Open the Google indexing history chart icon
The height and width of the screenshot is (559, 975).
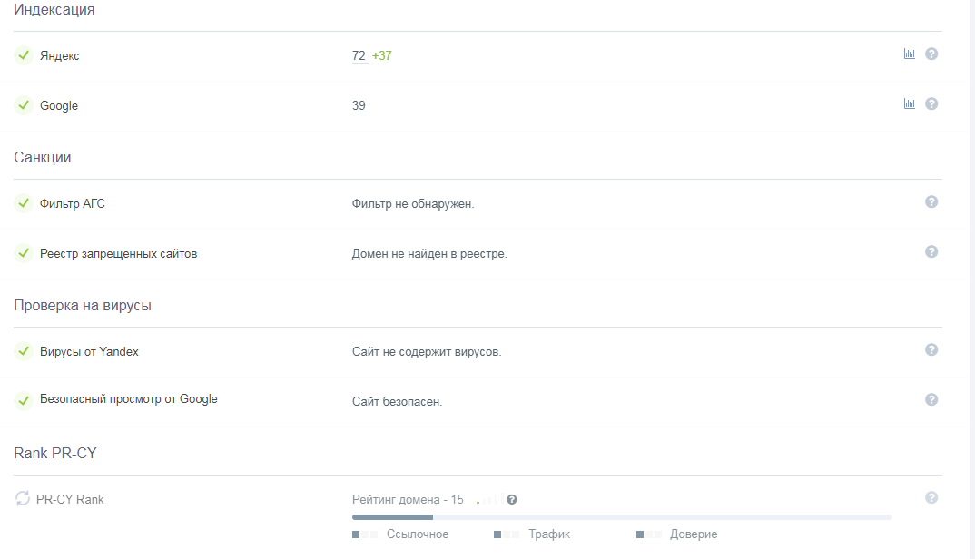tap(909, 103)
